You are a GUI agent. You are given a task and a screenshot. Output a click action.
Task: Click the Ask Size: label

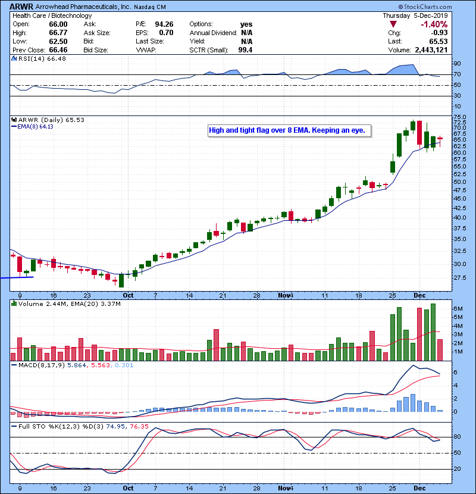click(x=97, y=33)
